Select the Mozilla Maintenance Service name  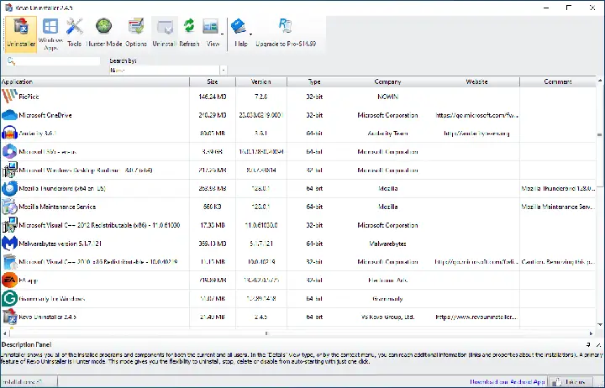(x=57, y=207)
